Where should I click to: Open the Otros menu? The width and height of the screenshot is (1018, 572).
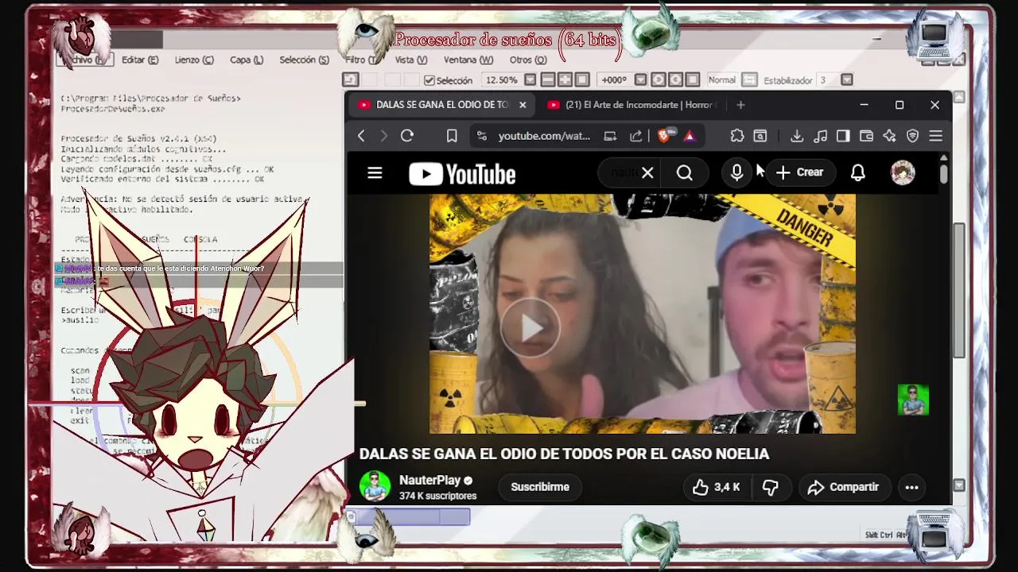click(x=528, y=60)
